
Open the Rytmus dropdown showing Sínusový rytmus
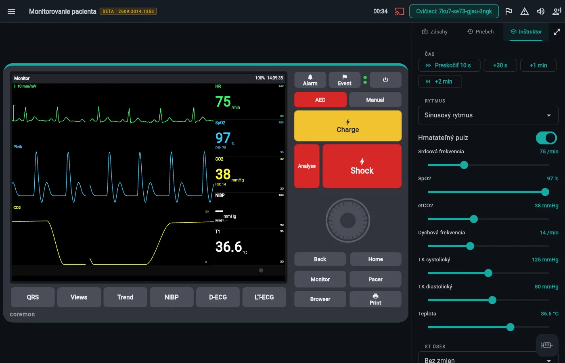click(x=488, y=115)
